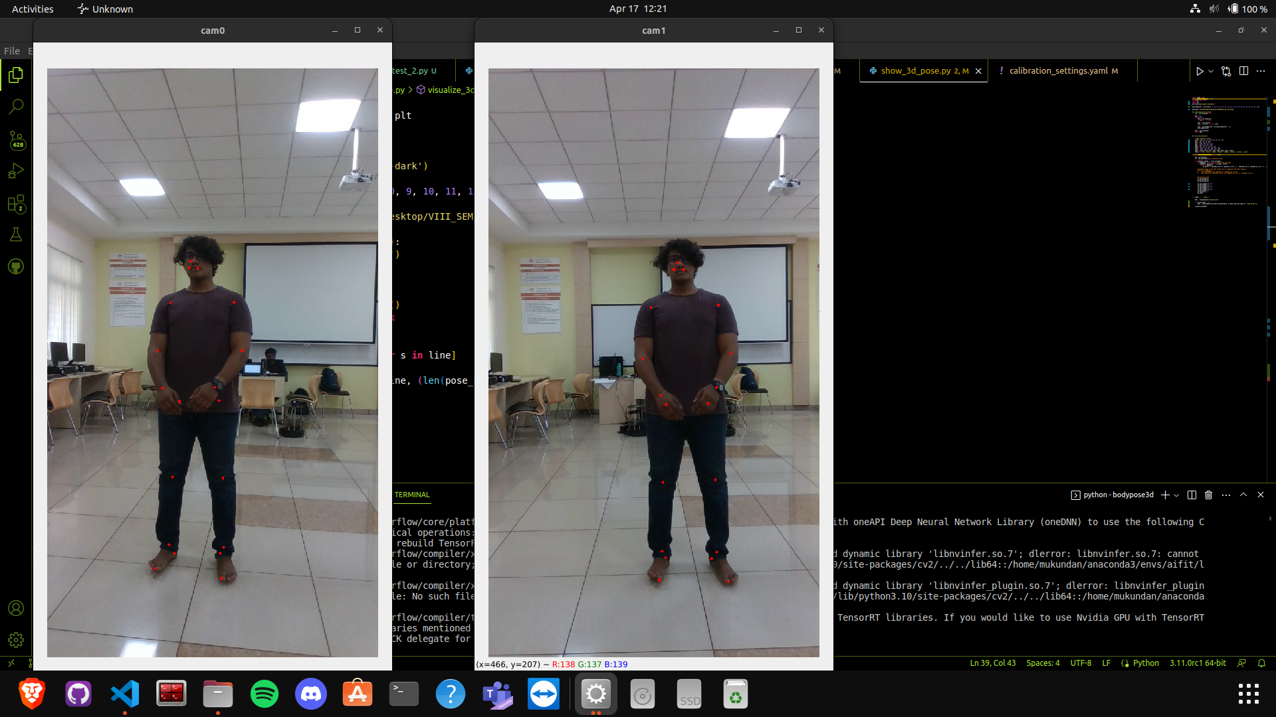Launch Microsoft Teams from dock
Viewport: 1276px width, 717px height.
pyautogui.click(x=497, y=694)
